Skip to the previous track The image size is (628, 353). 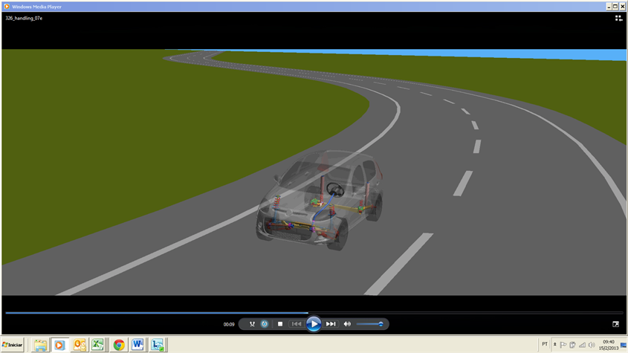click(297, 324)
